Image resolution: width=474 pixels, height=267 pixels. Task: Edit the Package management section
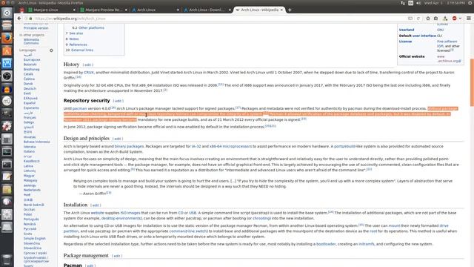pyautogui.click(x=117, y=256)
